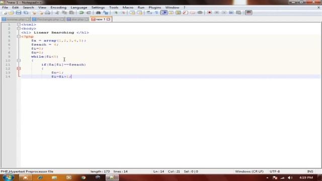Paste clipboard using toolbar icon
This screenshot has height=181, width=322.
pos(71,13)
